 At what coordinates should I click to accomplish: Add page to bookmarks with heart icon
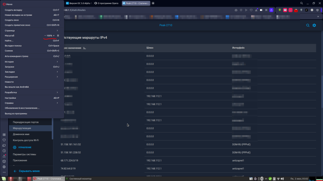(x=251, y=10)
